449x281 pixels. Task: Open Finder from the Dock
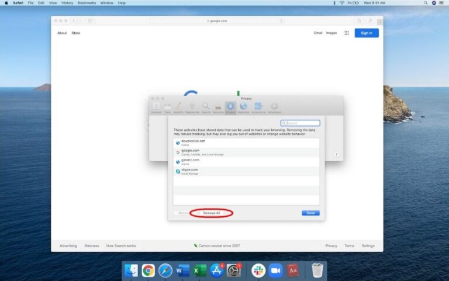(131, 270)
